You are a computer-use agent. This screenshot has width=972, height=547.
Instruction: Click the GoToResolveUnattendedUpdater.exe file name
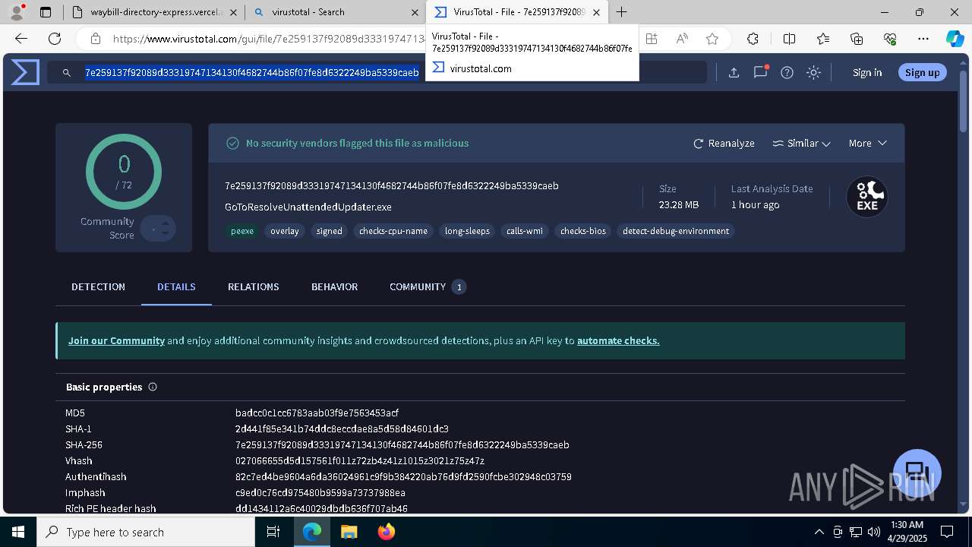pyautogui.click(x=308, y=207)
